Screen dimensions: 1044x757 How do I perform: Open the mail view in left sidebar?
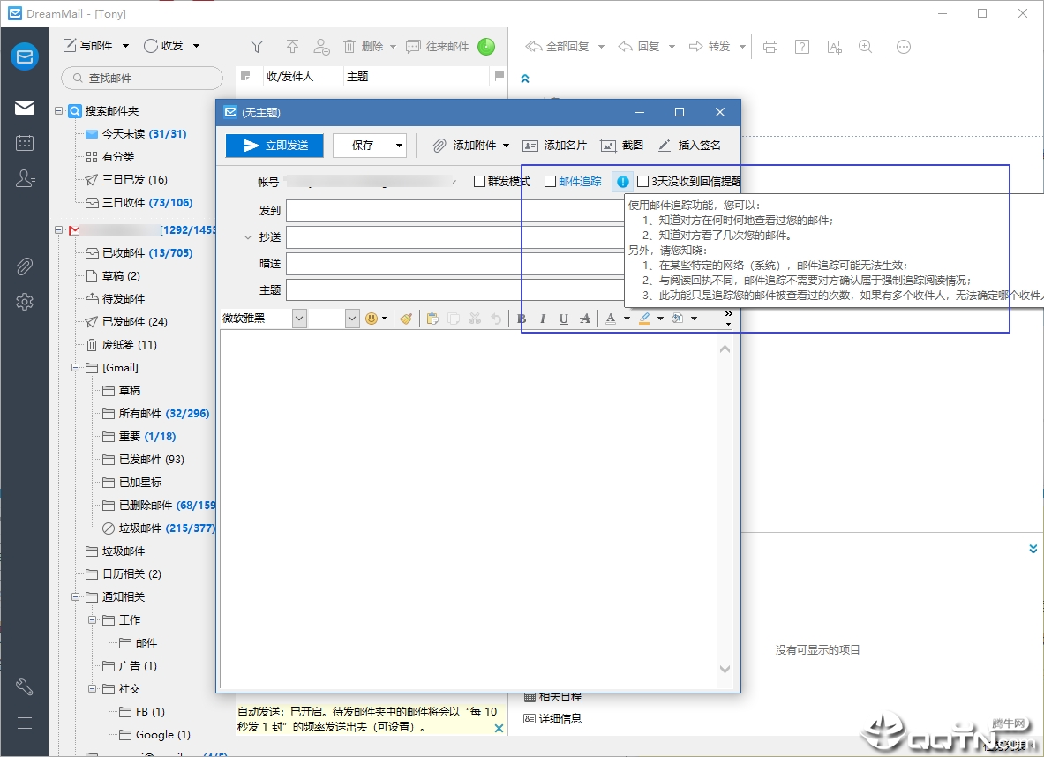click(25, 107)
